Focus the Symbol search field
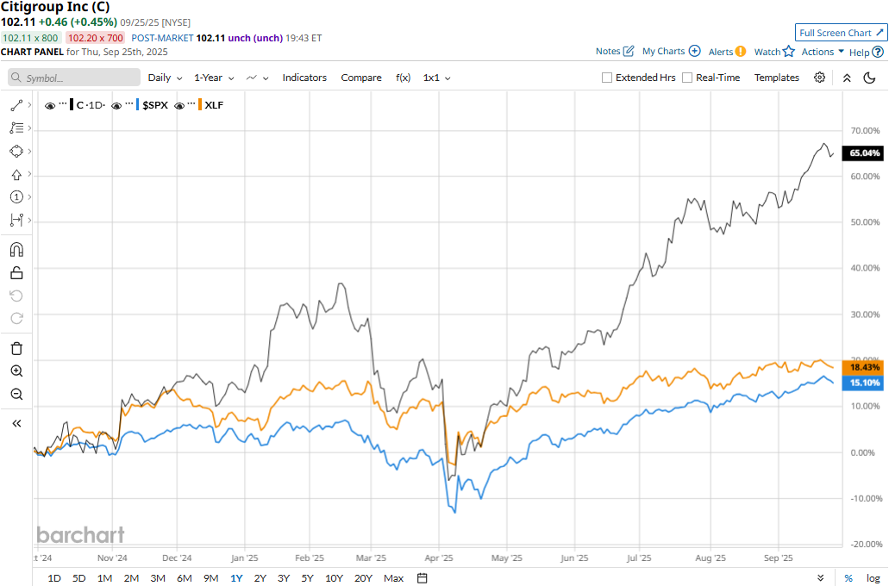The height and width of the screenshot is (586, 889). pyautogui.click(x=74, y=78)
